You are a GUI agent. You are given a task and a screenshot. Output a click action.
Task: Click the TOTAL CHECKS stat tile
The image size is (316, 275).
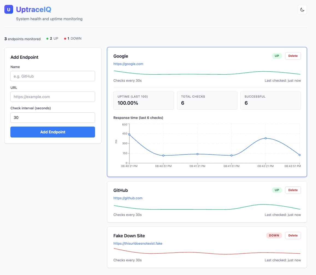click(x=207, y=101)
